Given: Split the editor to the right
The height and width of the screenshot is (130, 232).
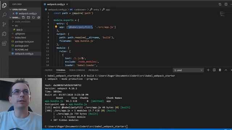Looking at the screenshot, I should [x=226, y=4].
